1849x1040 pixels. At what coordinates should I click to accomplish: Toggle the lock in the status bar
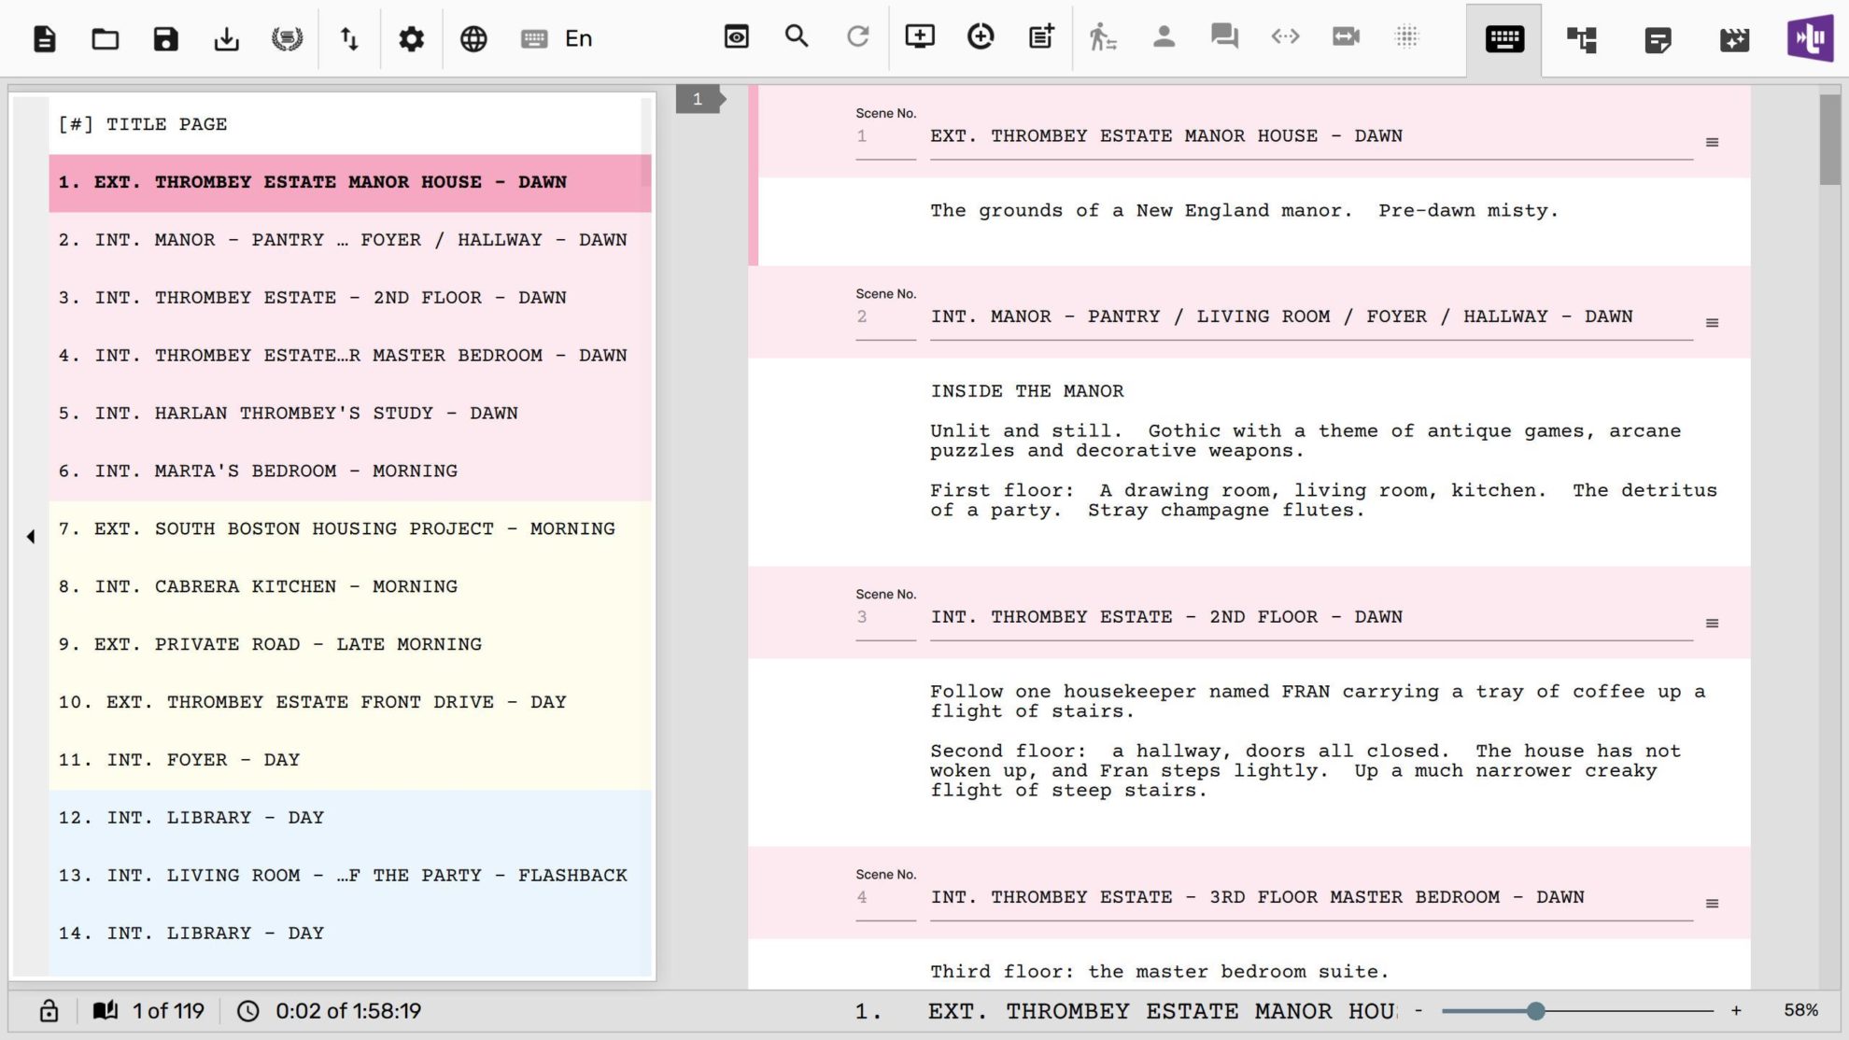pyautogui.click(x=47, y=1010)
